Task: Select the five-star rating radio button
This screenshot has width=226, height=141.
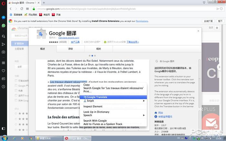Action: [x=16, y=113]
